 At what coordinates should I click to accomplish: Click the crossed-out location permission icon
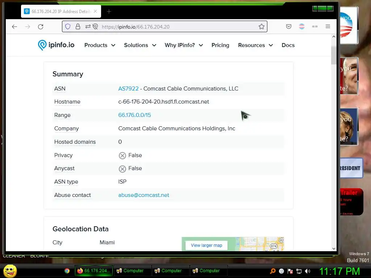[x=95, y=27]
